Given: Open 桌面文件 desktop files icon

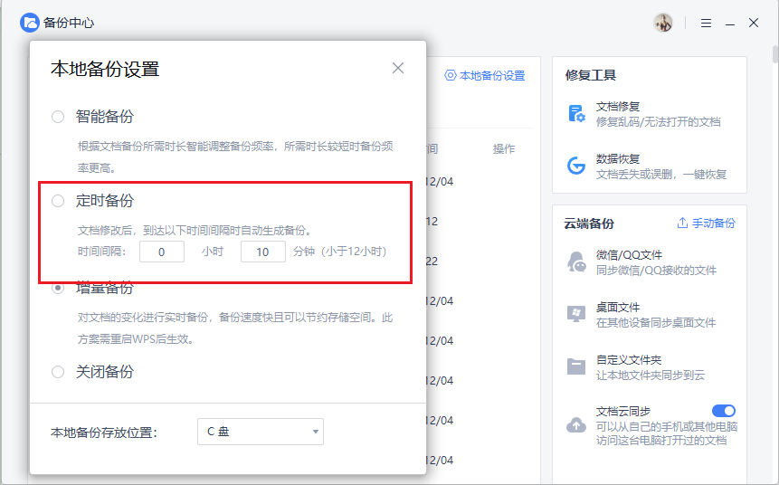Looking at the screenshot, I should click(576, 314).
